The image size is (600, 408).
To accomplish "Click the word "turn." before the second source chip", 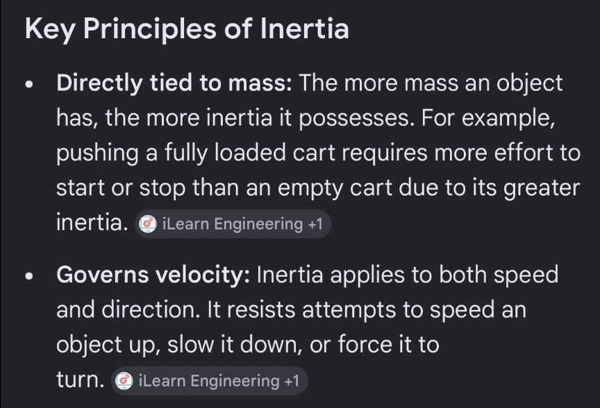I will coord(81,380).
